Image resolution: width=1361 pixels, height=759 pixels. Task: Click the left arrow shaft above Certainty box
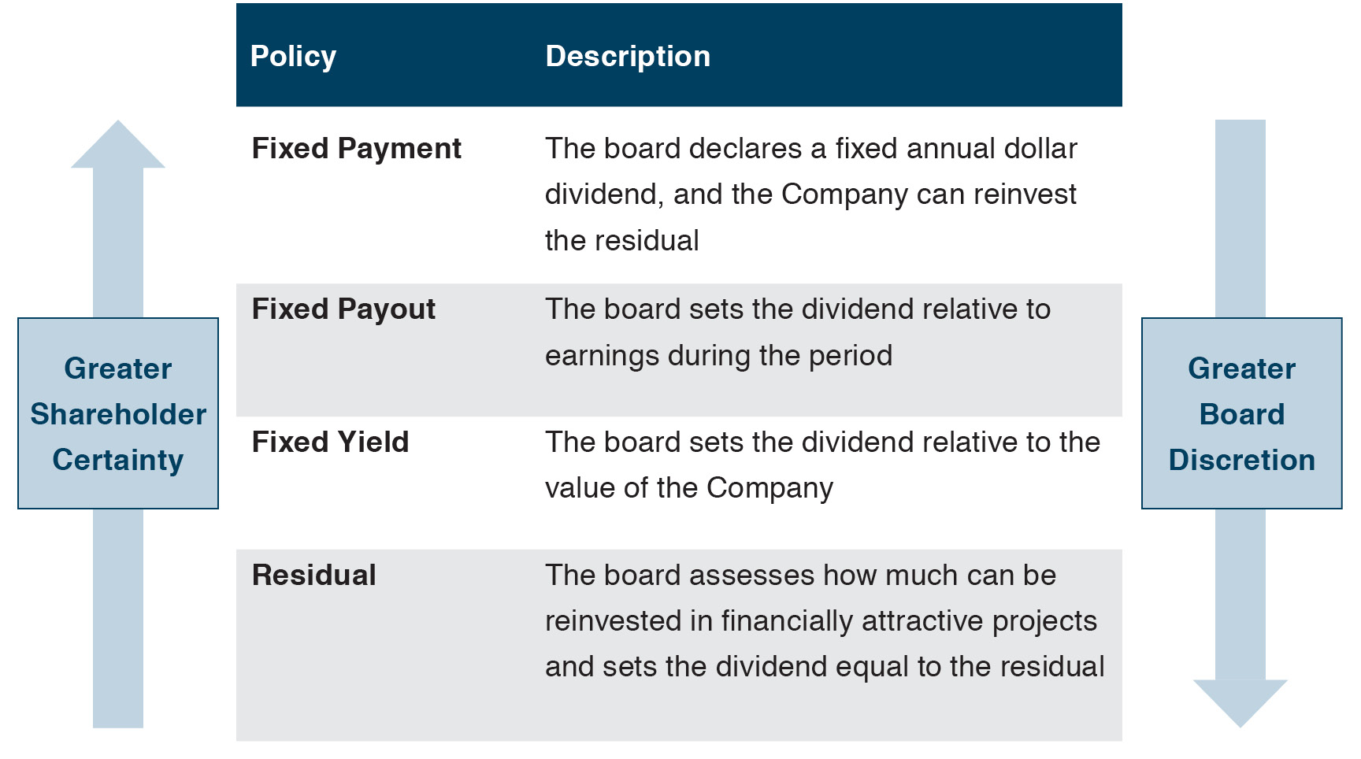coord(118,243)
